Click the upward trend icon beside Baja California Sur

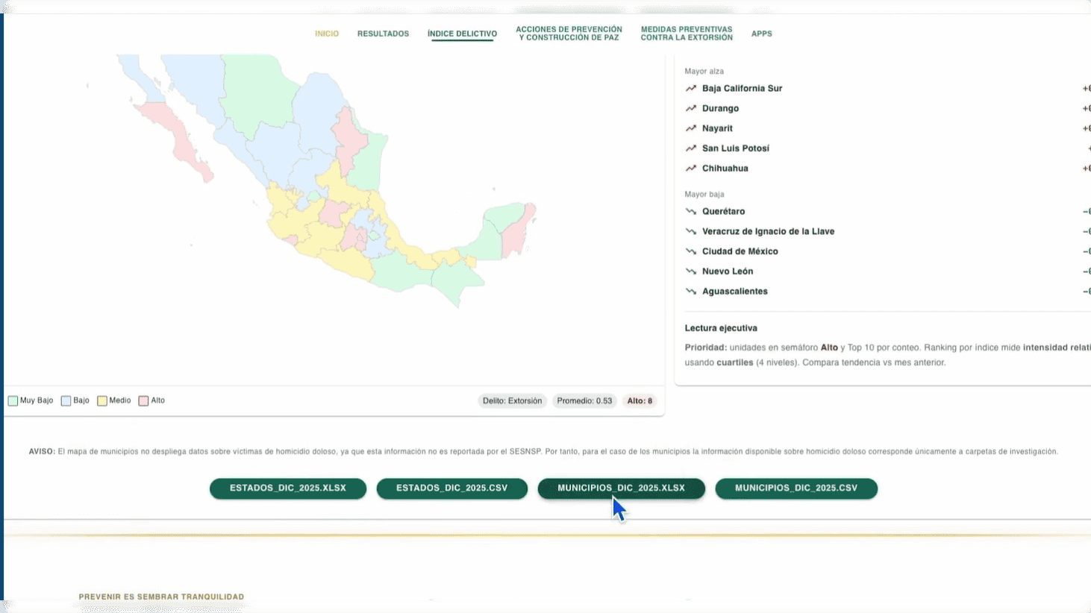click(x=690, y=89)
